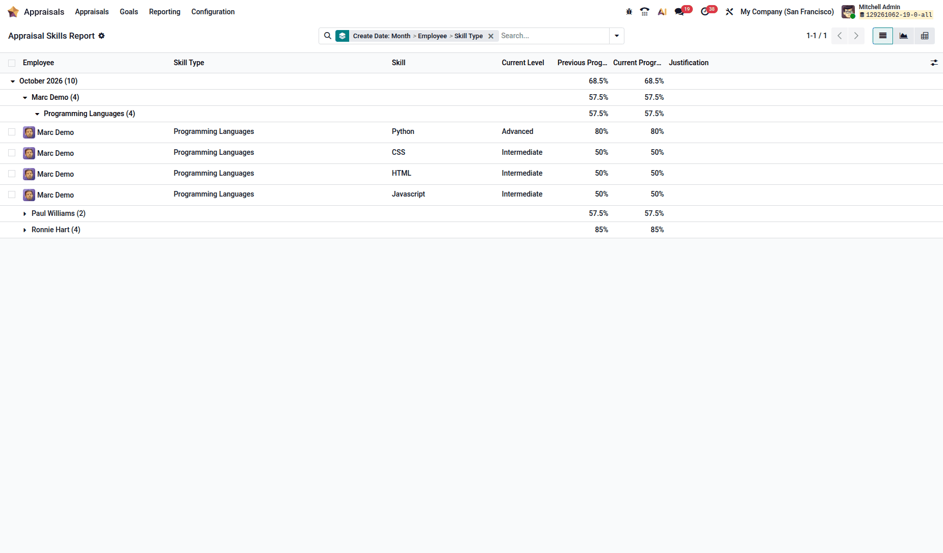Viewport: 943px width, 553px height.
Task: Check the Javascript row checkbox
Action: [12, 195]
